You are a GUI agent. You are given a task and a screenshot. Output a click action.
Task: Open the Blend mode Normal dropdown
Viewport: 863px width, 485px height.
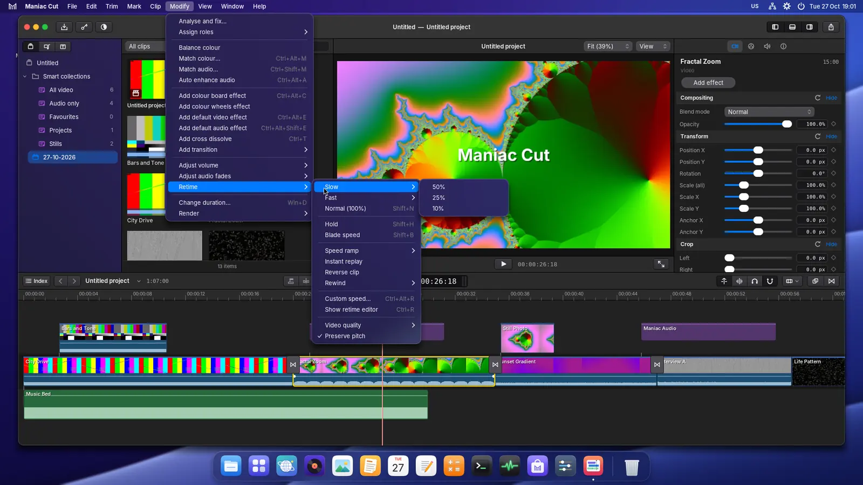point(769,112)
